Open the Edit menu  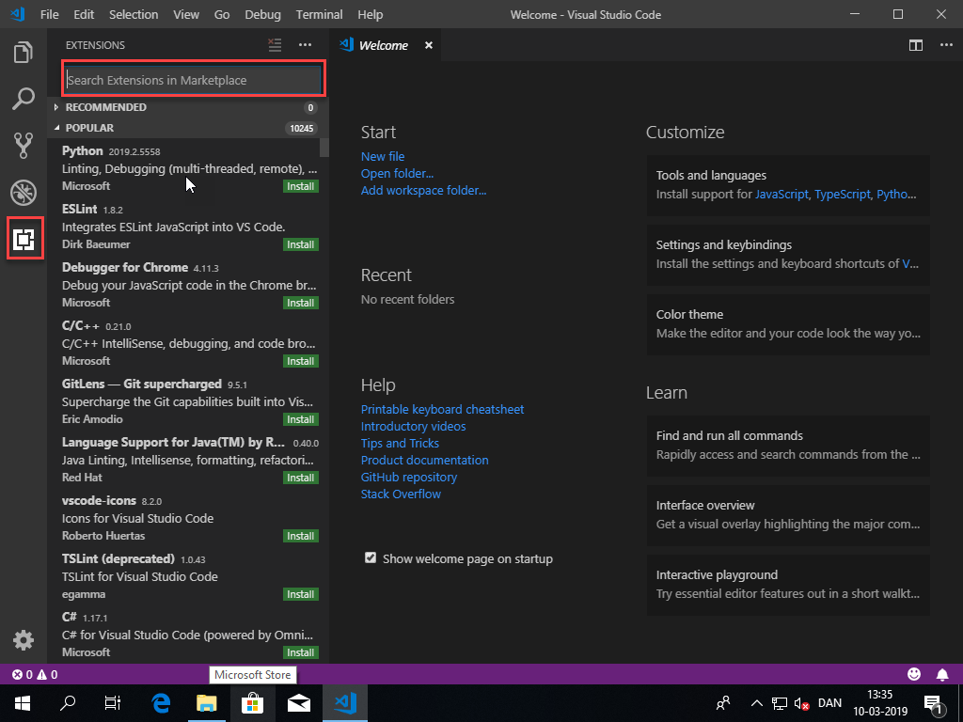[84, 14]
